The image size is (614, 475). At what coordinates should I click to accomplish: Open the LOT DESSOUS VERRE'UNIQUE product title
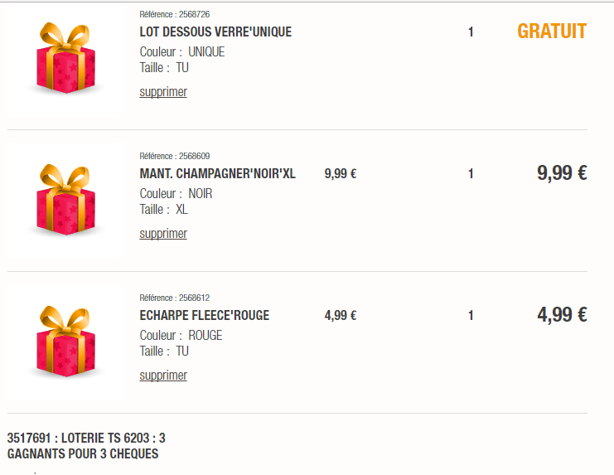point(215,32)
